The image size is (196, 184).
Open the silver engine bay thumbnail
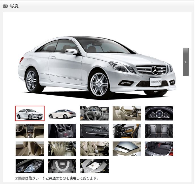click(94, 166)
